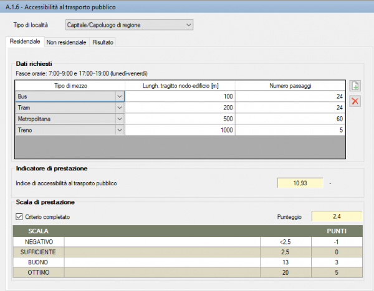Click the SCALA table header
The height and width of the screenshot is (291, 374).
coord(38,231)
